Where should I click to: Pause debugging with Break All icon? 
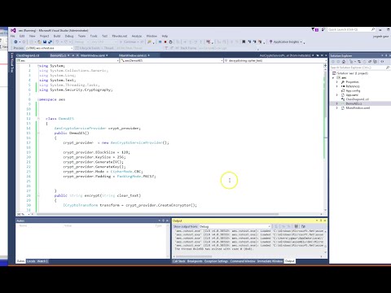(x=160, y=42)
